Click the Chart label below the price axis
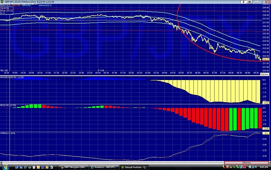271x170 pixels. 264,74
